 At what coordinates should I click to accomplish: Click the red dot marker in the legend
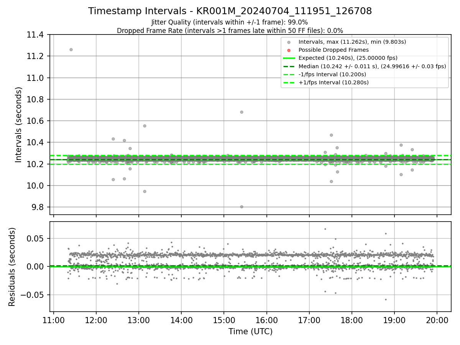click(x=289, y=50)
